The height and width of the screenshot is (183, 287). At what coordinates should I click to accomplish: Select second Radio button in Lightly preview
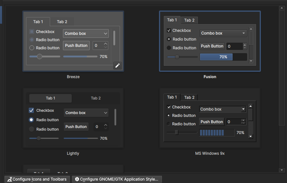coord(31,129)
